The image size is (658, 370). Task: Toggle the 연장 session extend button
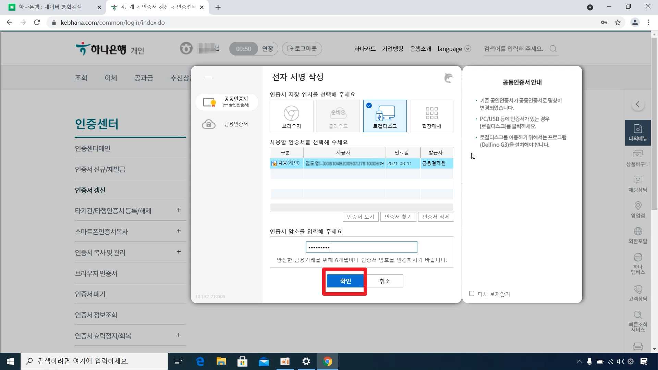[267, 49]
